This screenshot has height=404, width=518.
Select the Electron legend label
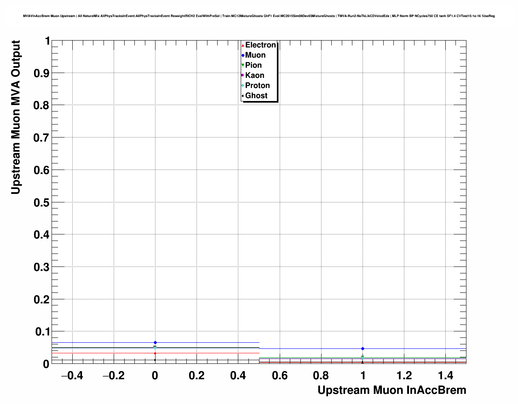click(x=261, y=45)
